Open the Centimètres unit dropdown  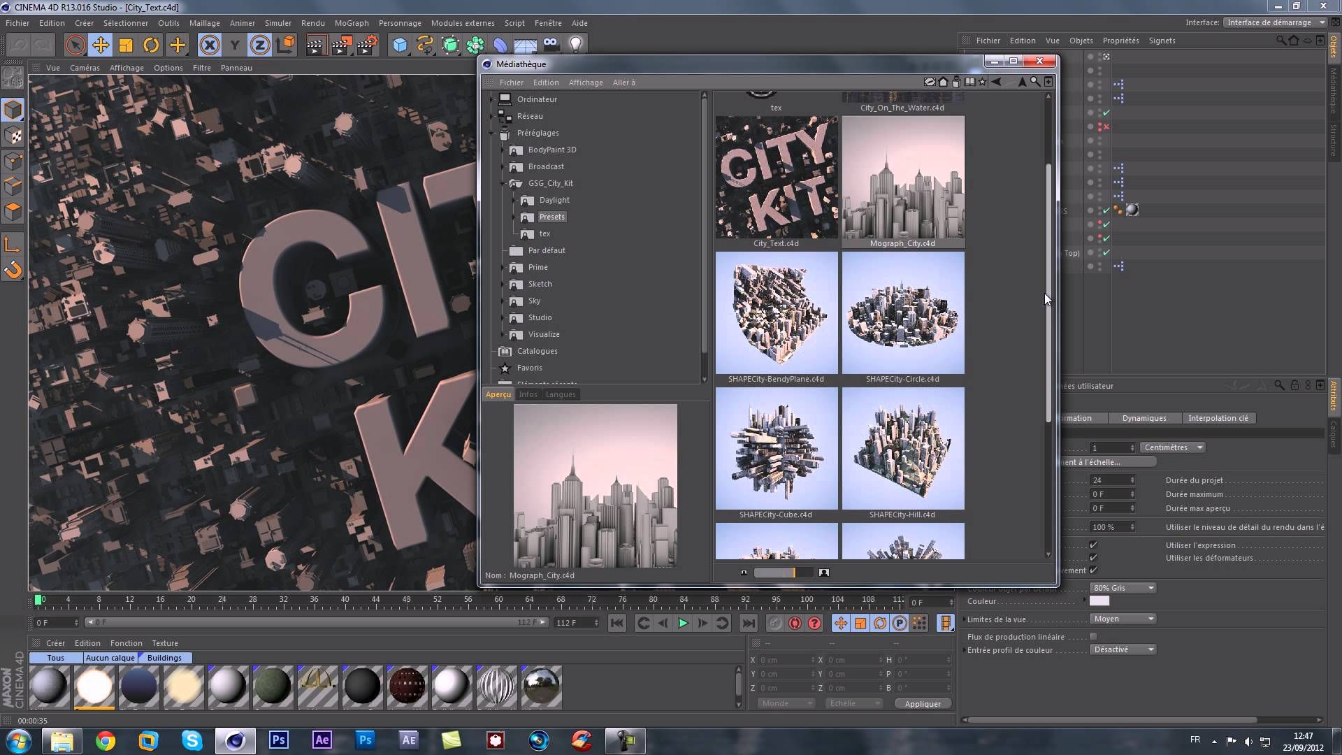click(x=1174, y=447)
